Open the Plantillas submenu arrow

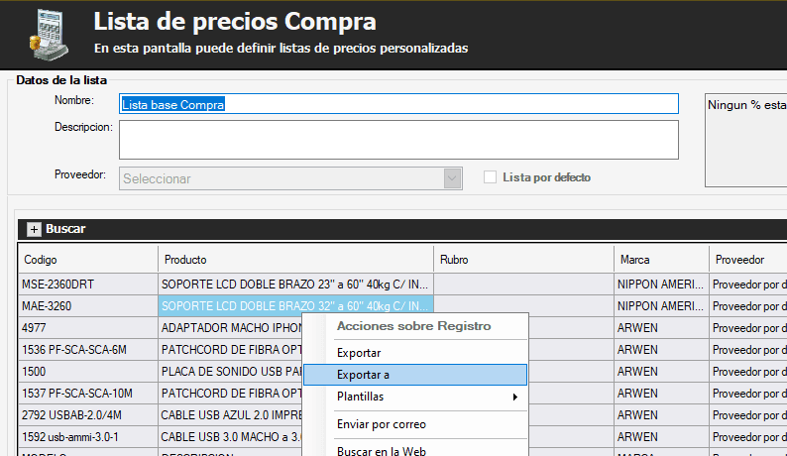point(513,397)
